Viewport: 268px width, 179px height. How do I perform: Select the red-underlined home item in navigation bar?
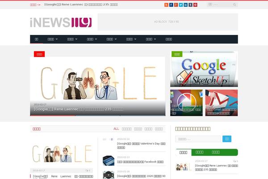click(37, 39)
